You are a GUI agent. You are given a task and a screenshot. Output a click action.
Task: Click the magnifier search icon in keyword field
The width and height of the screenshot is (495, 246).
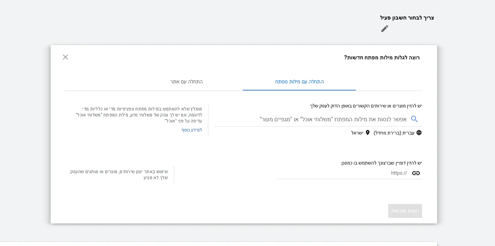pyautogui.click(x=414, y=119)
